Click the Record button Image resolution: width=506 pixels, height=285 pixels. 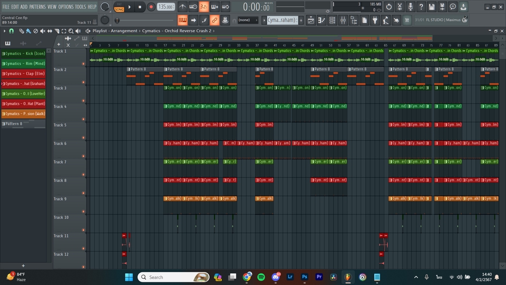[151, 7]
